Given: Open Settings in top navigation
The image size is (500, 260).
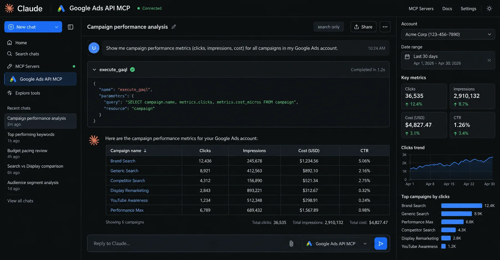Looking at the screenshot, I should (468, 9).
